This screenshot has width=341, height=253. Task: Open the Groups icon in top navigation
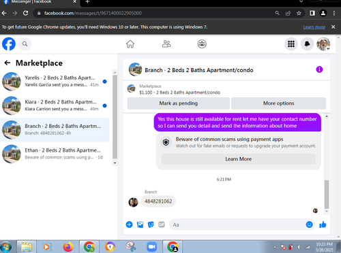(202, 44)
